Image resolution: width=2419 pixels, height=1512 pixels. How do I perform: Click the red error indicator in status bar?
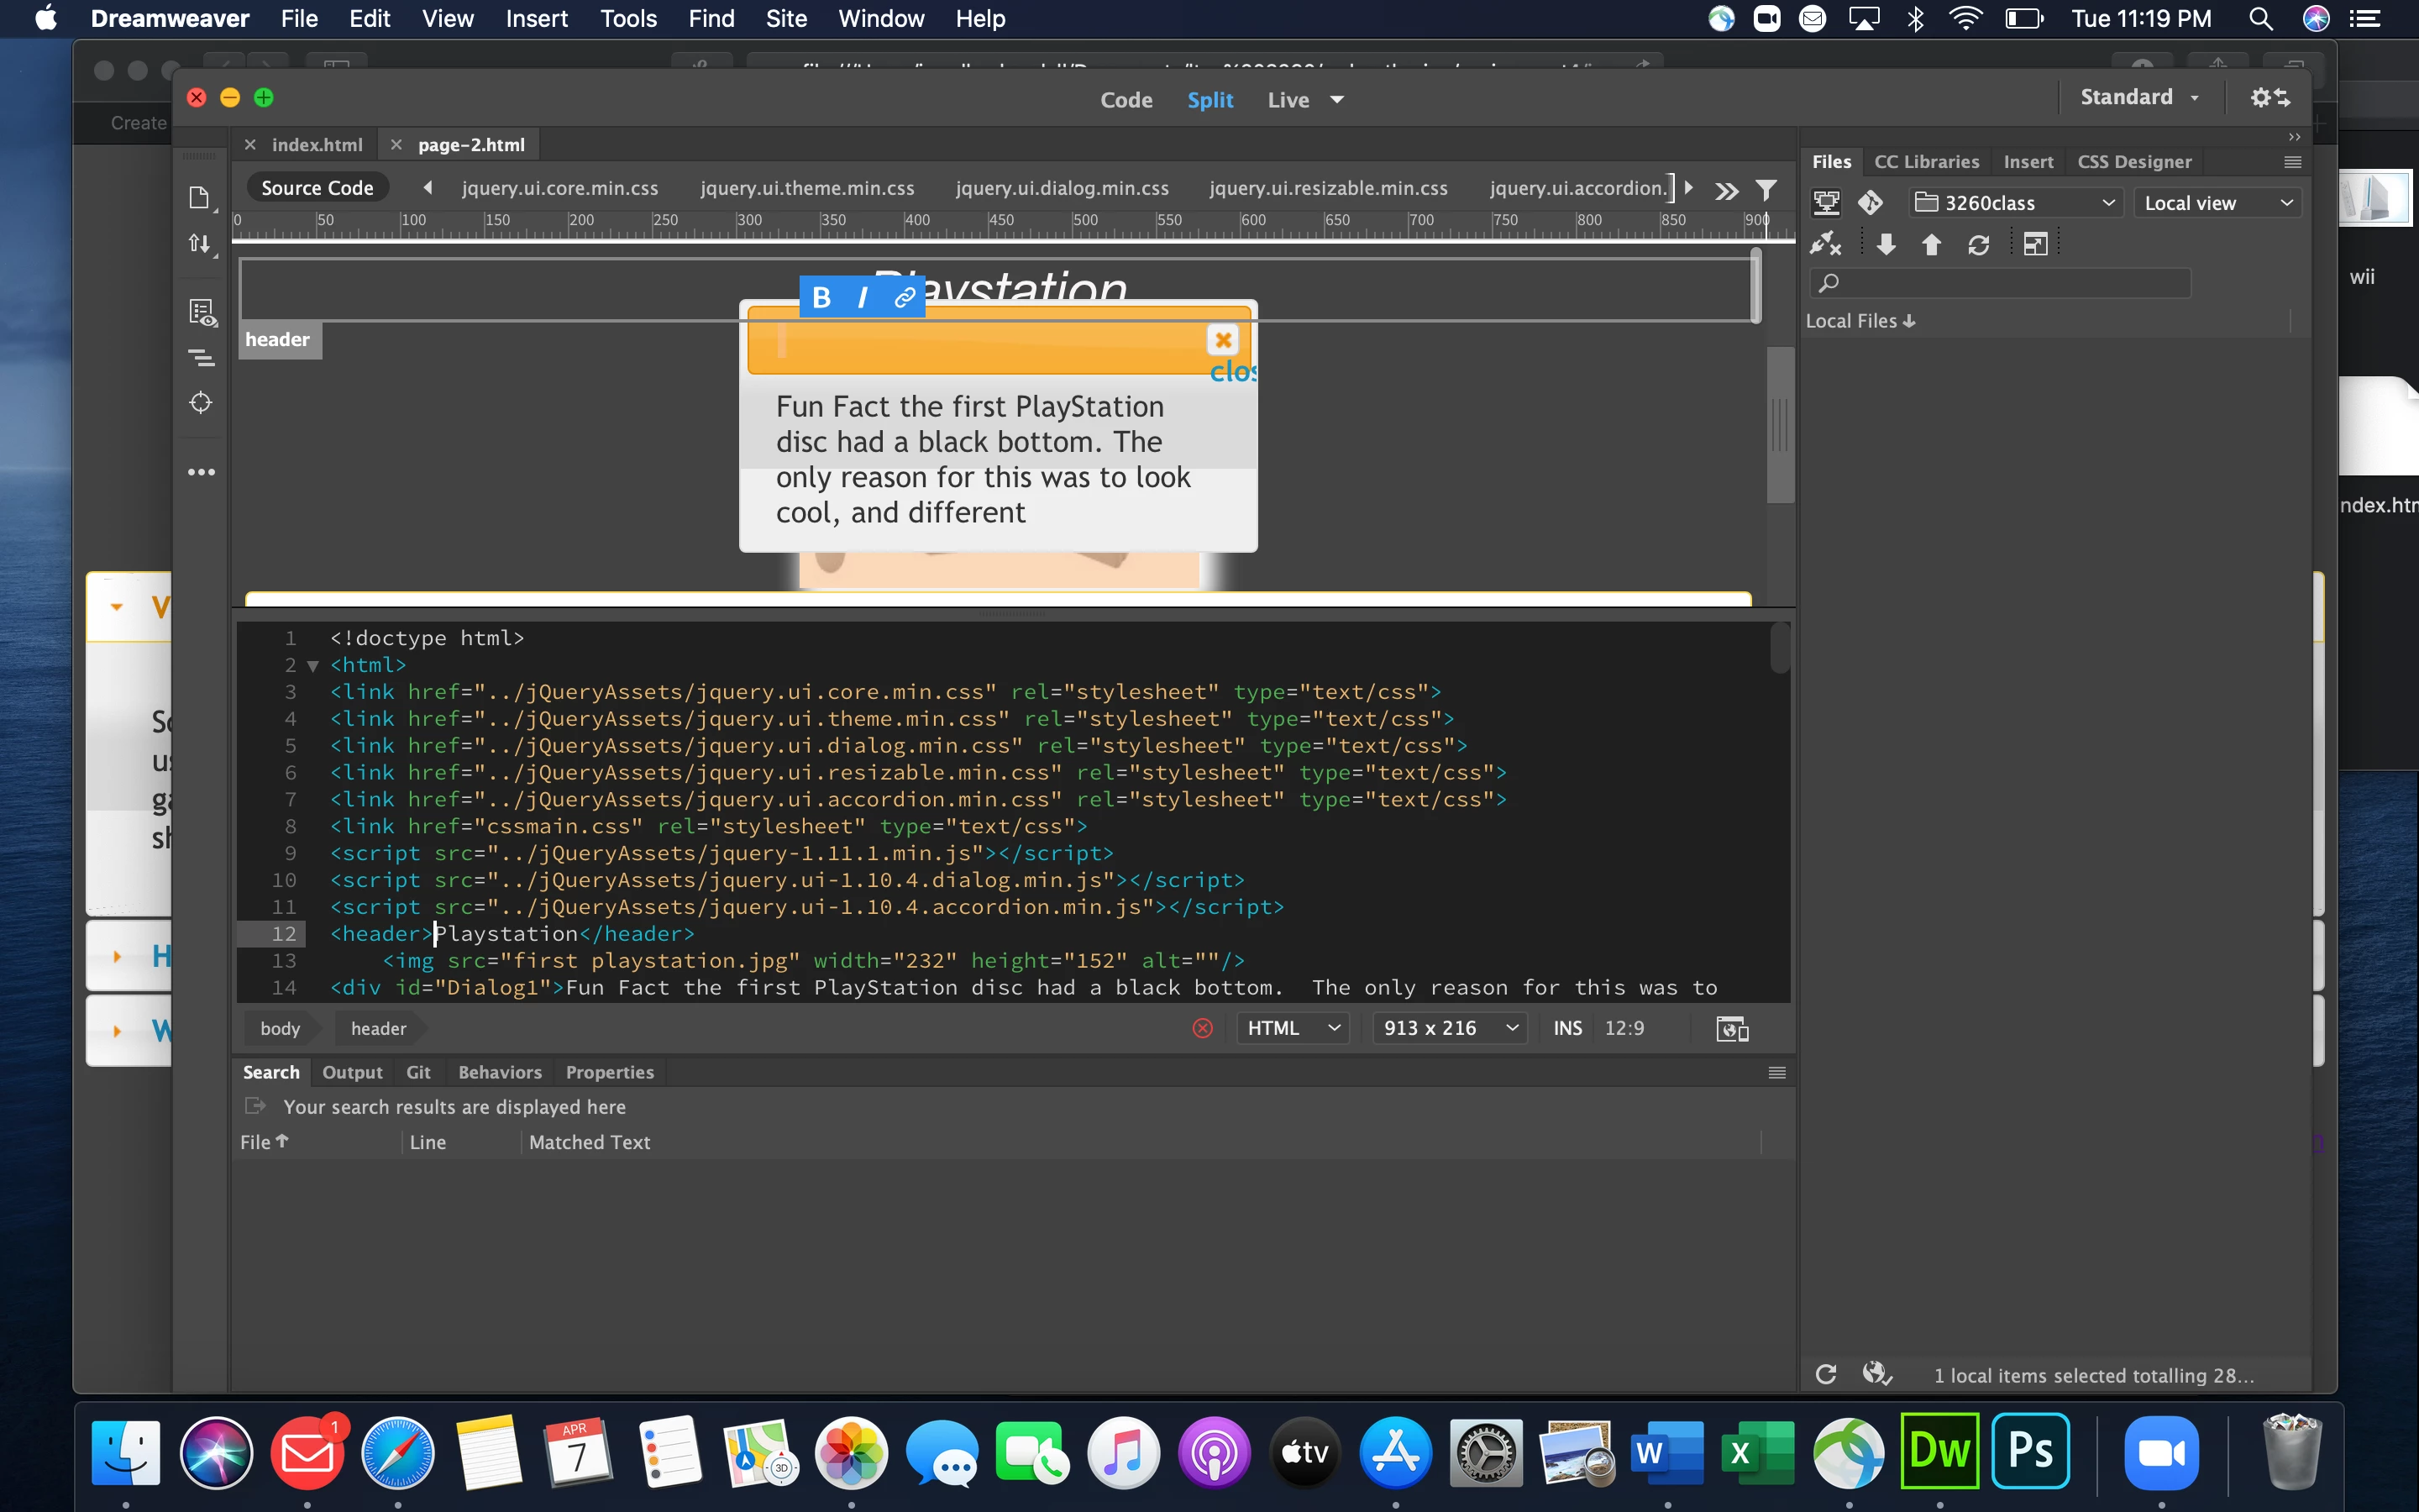click(x=1203, y=1028)
